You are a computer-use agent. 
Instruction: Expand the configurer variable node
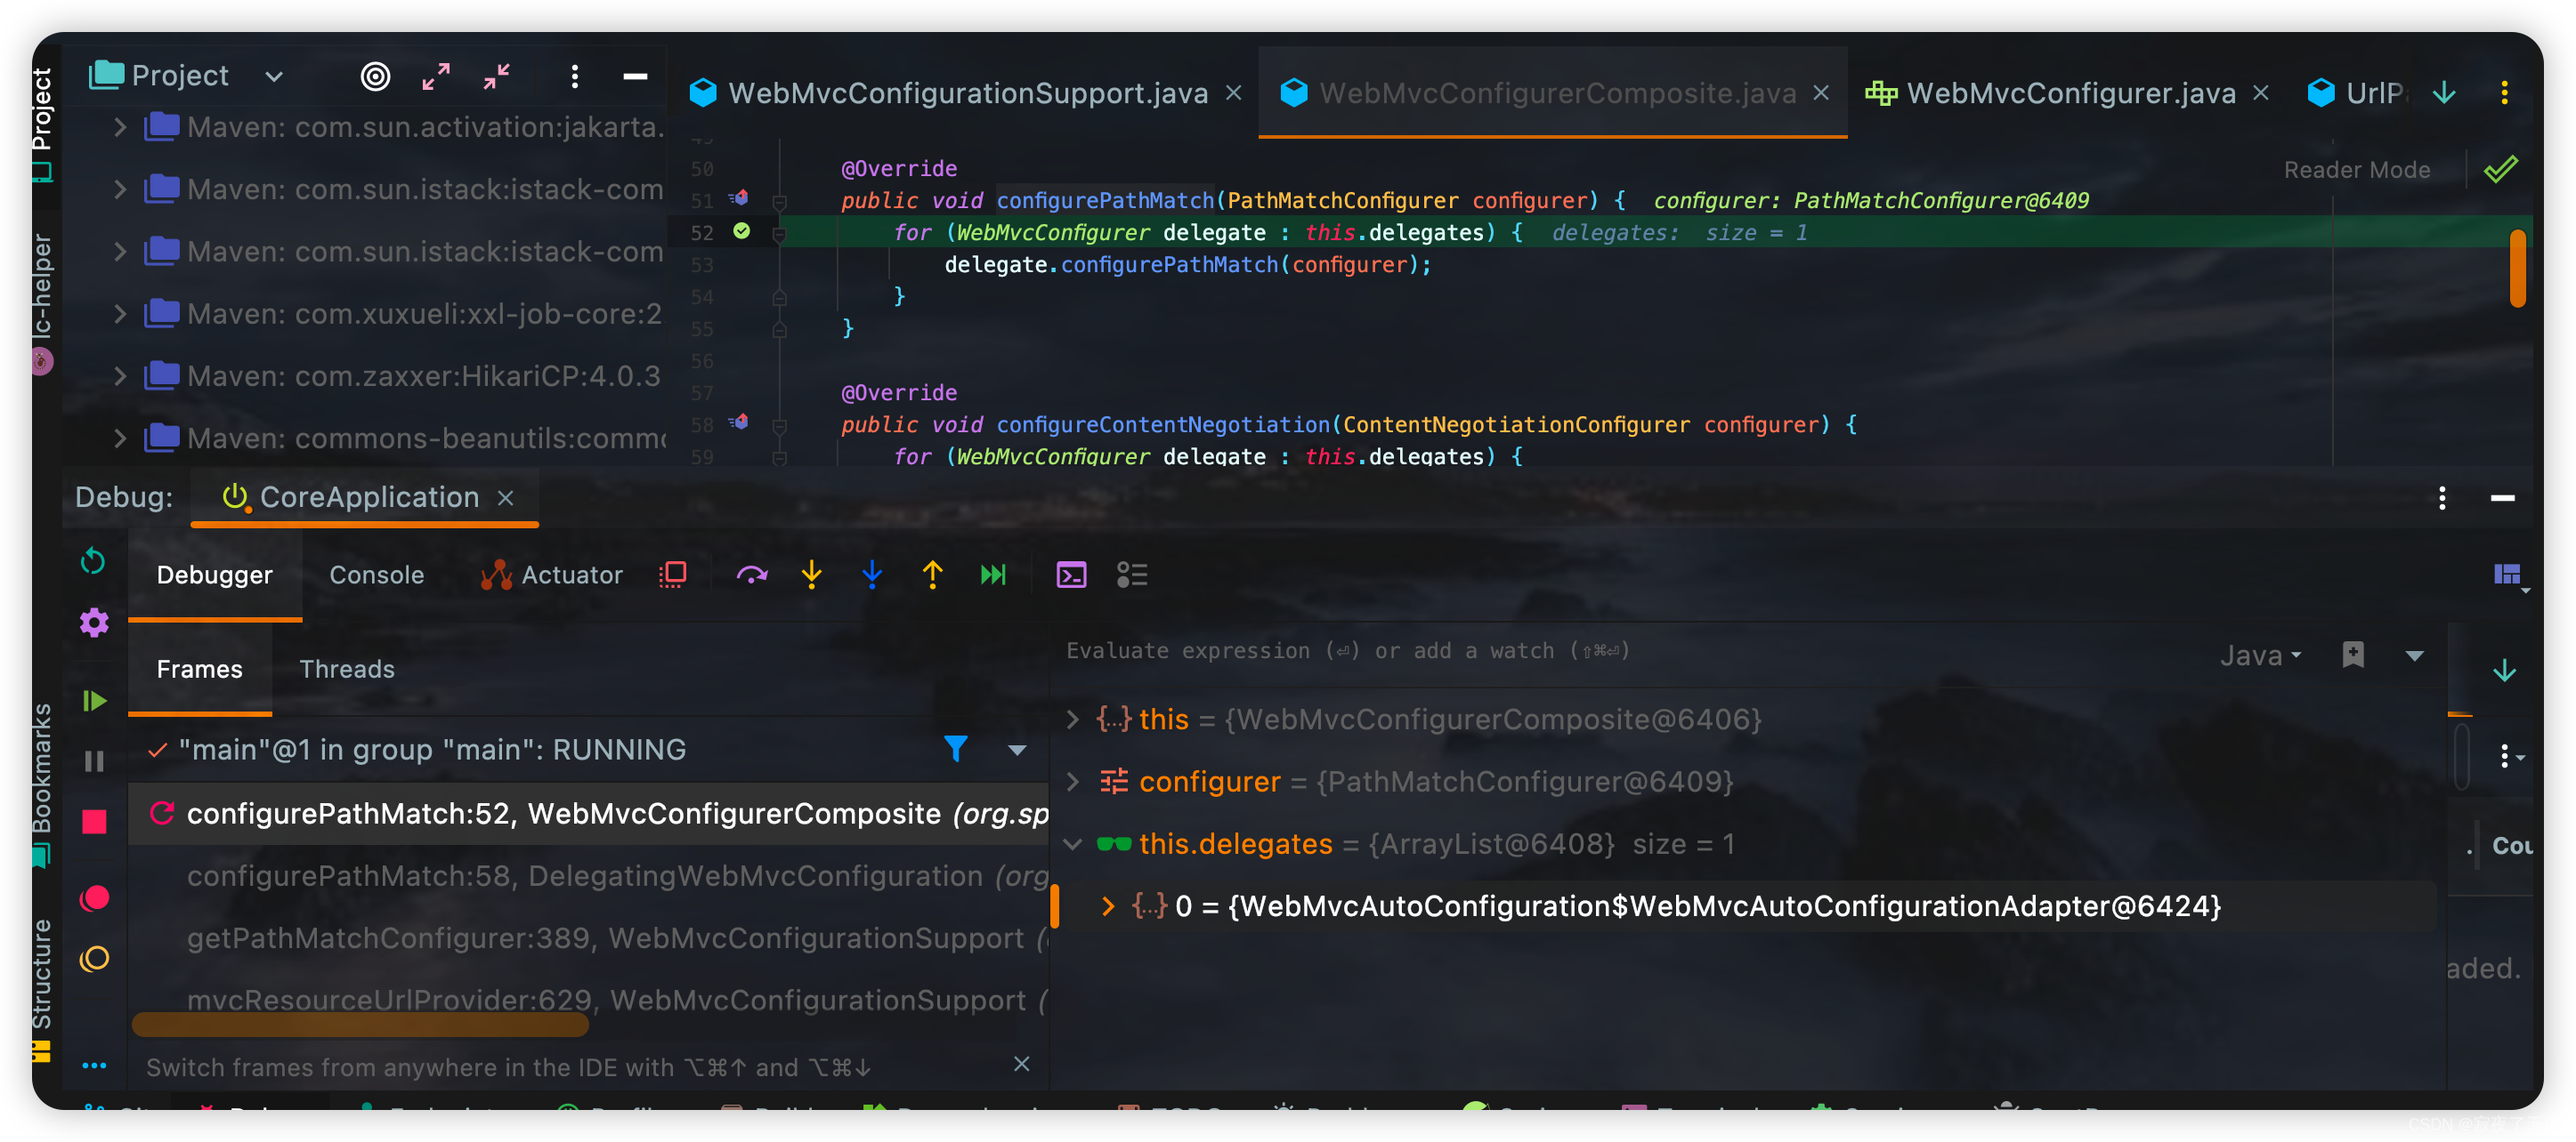1073,781
